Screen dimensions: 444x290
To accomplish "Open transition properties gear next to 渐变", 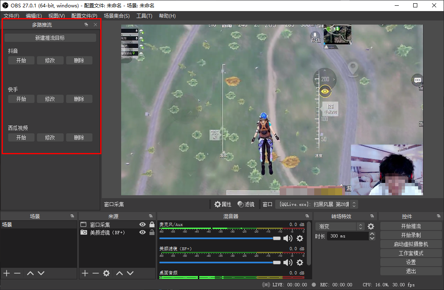I will (371, 226).
